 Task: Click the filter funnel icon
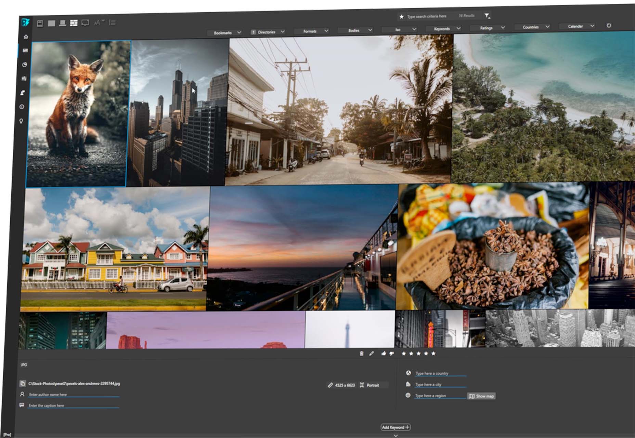click(x=487, y=15)
